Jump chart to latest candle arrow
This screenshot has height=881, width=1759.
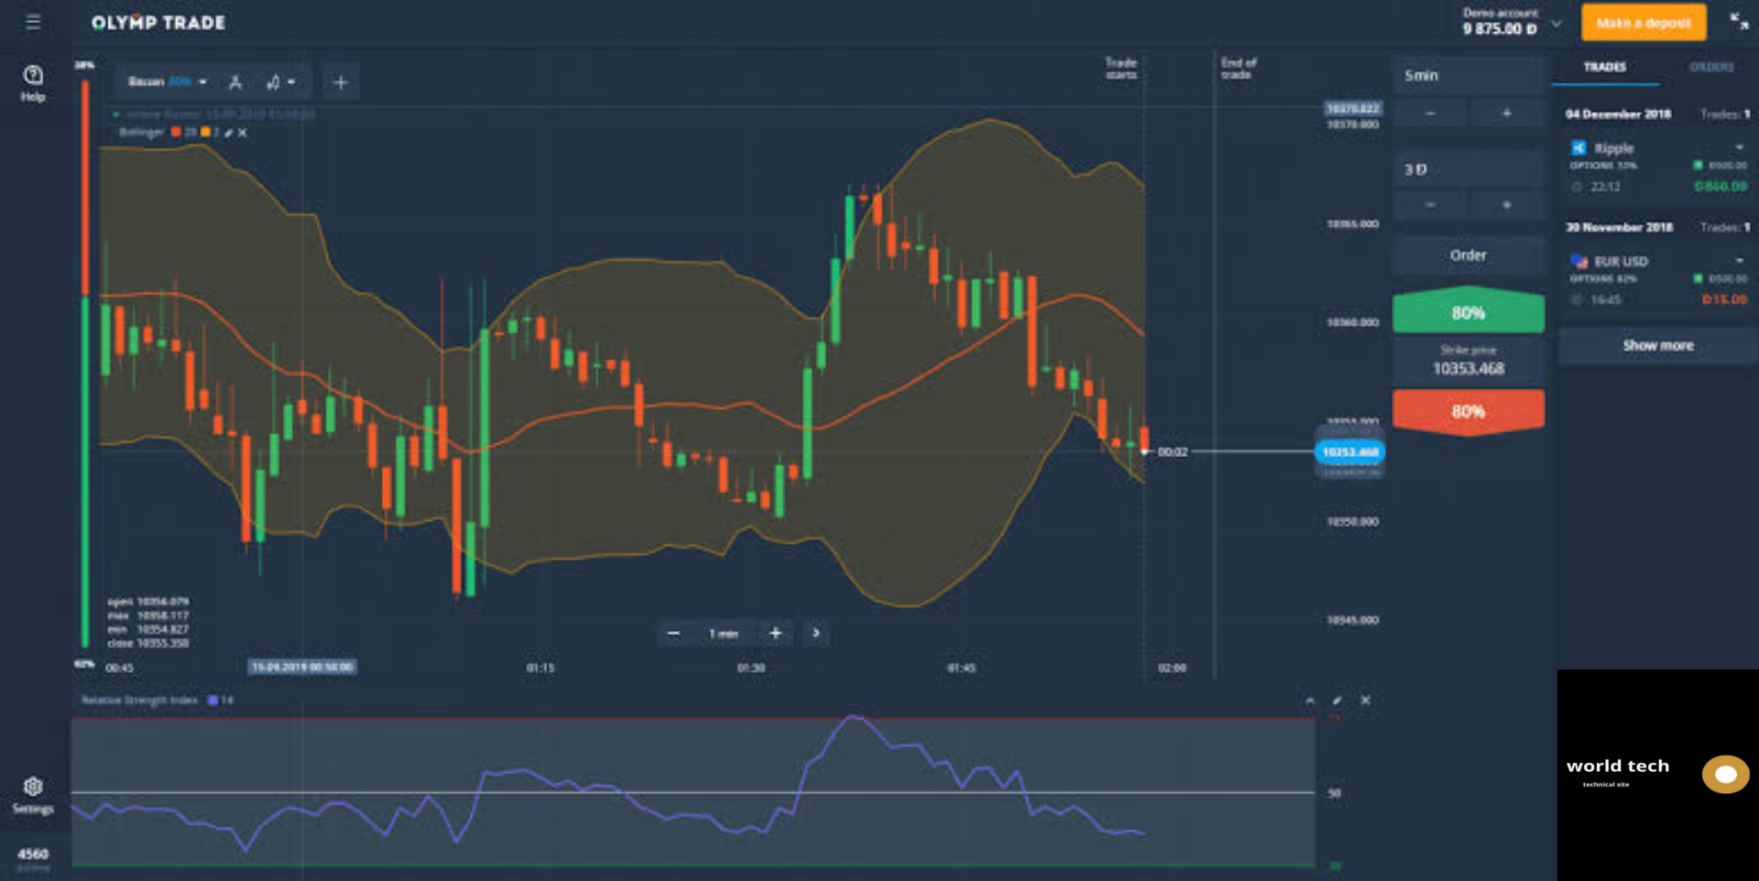pos(816,633)
